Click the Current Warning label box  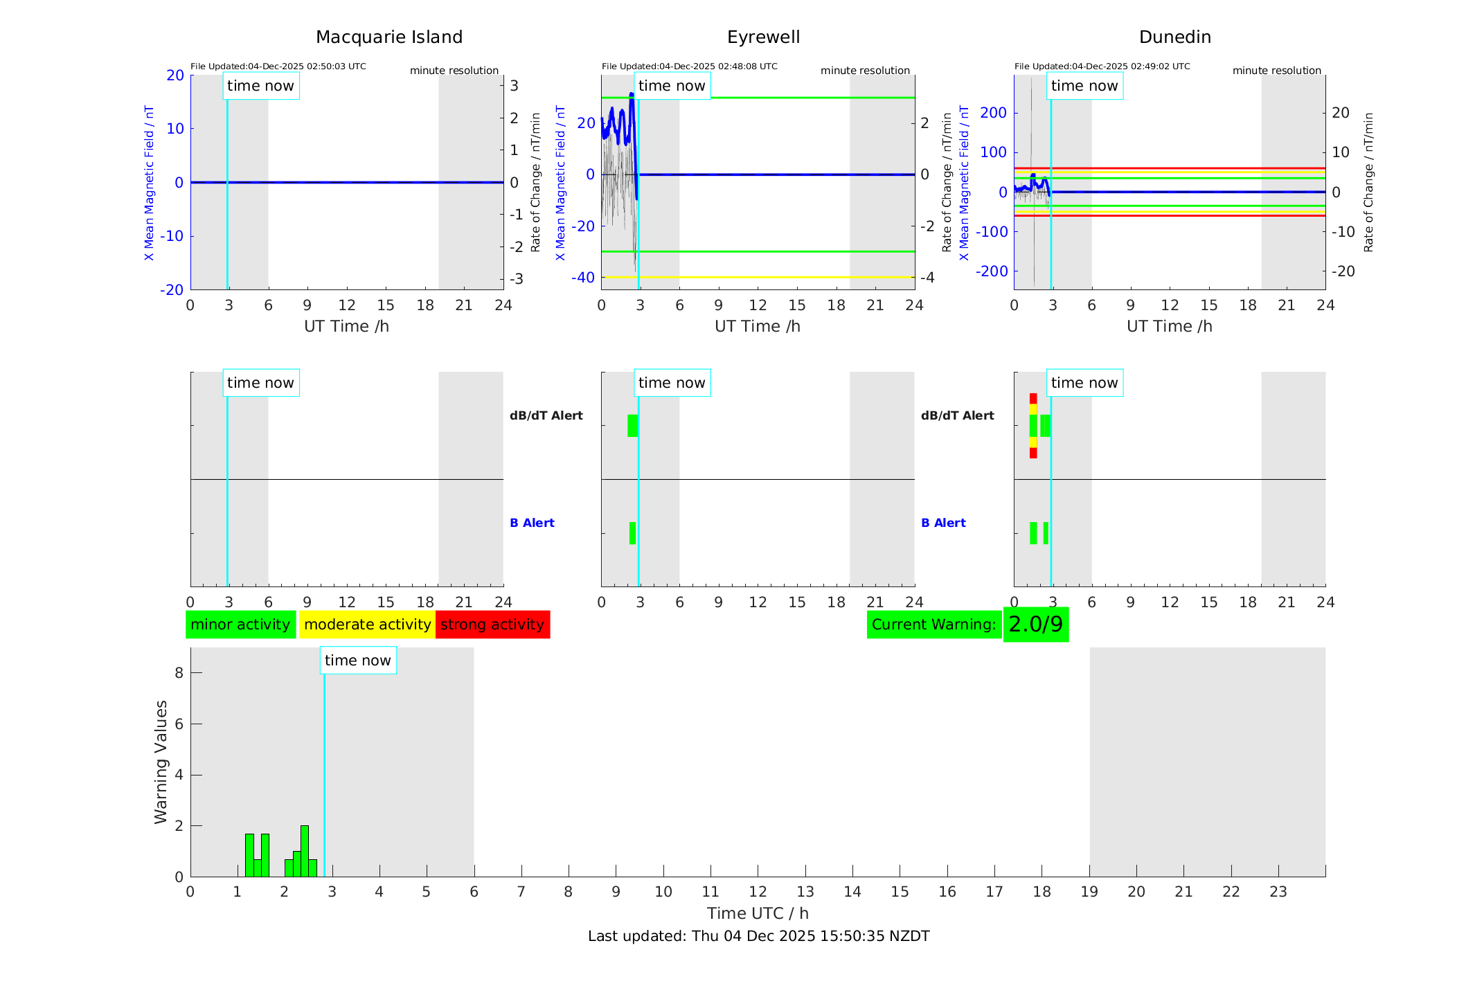click(x=933, y=625)
